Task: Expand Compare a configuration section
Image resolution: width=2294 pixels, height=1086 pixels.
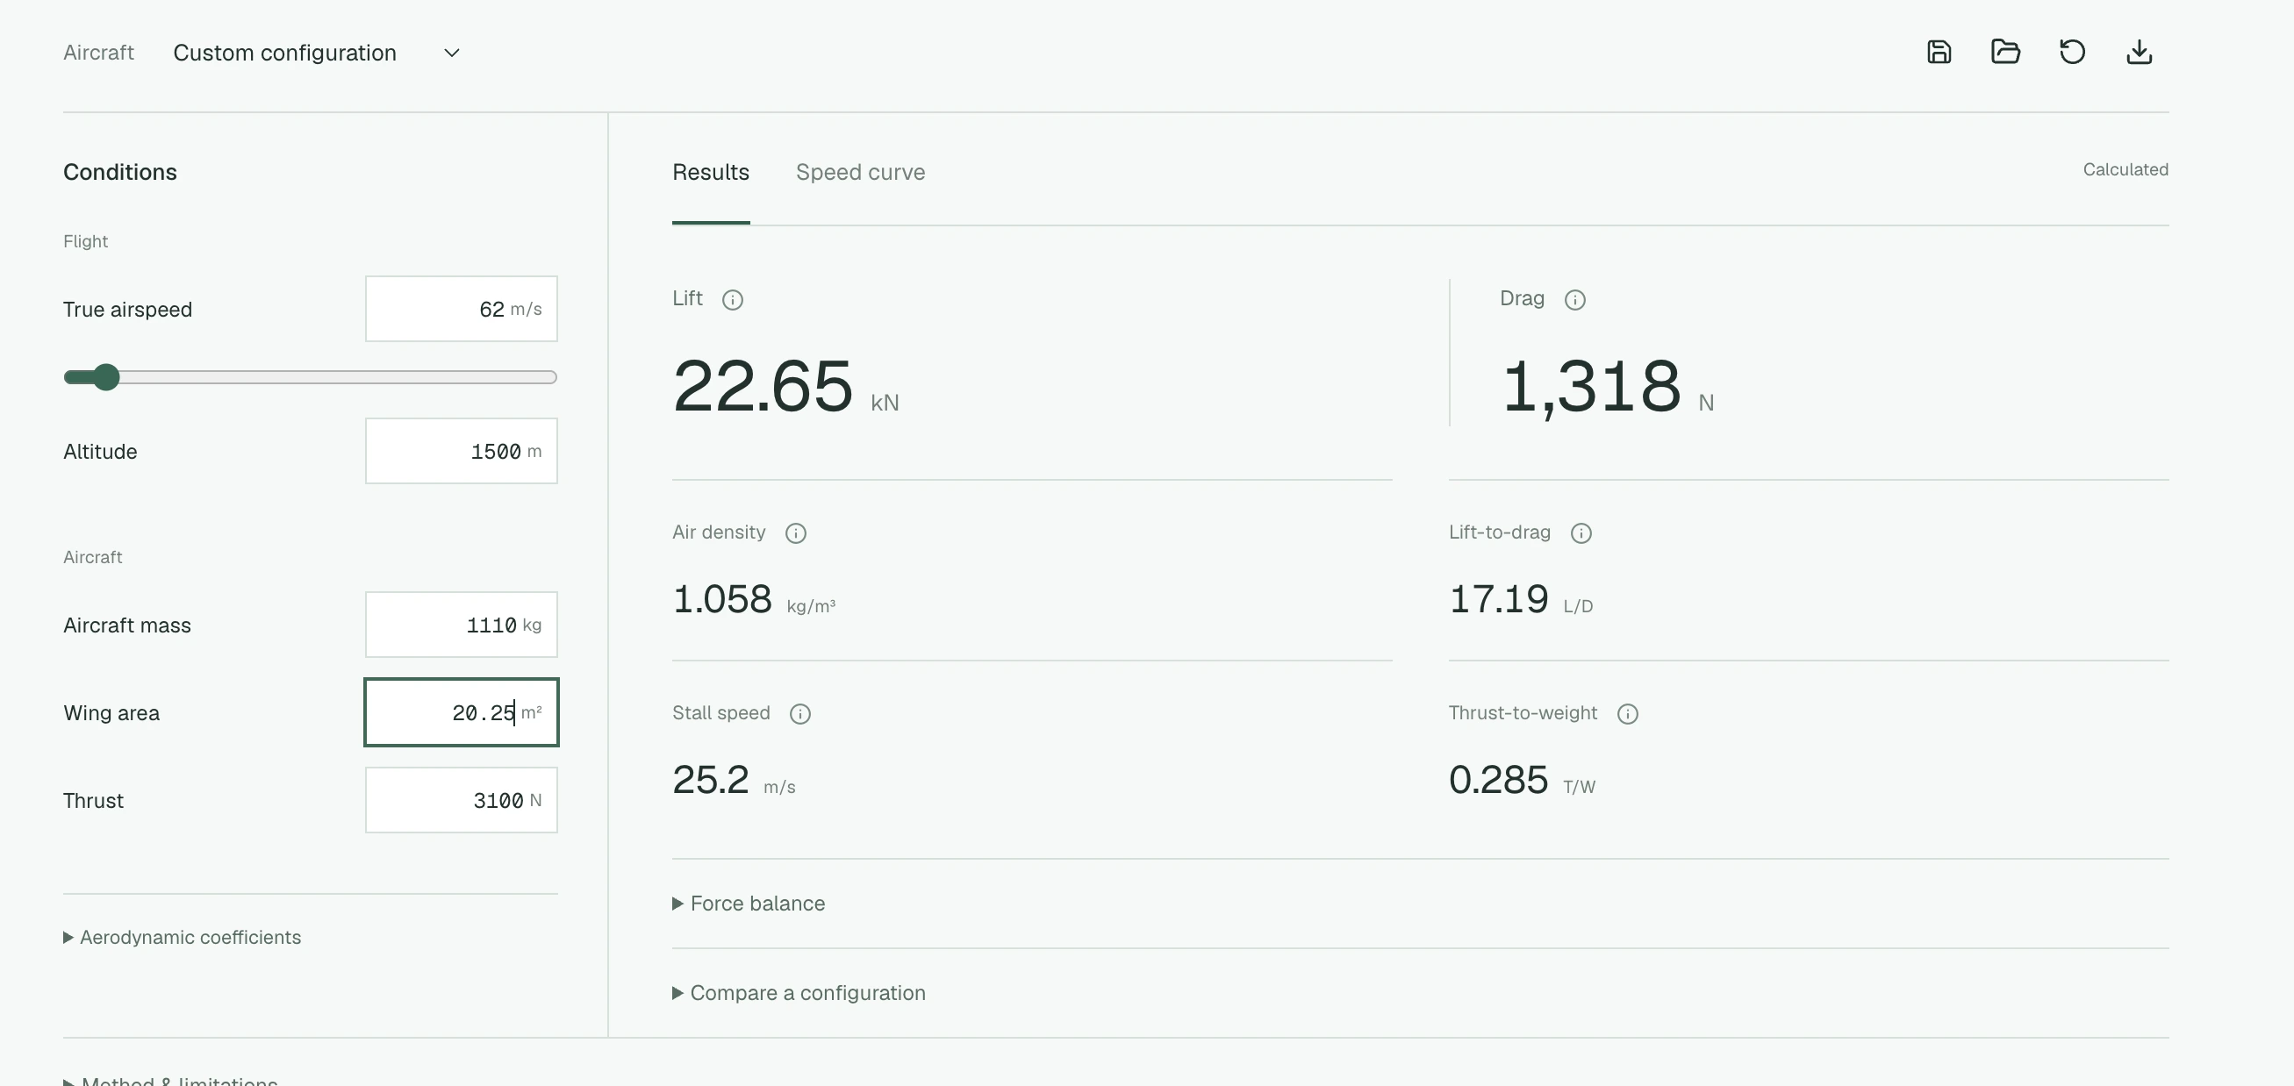Action: (x=799, y=992)
